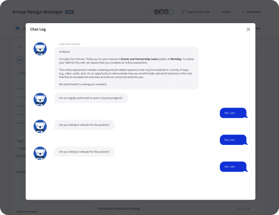The height and width of the screenshot is (215, 279).
Task: Click the 'legally authorized to work' question bubble
Action: click(91, 98)
